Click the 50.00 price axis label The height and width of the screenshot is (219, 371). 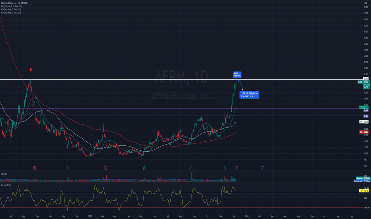coord(366,56)
